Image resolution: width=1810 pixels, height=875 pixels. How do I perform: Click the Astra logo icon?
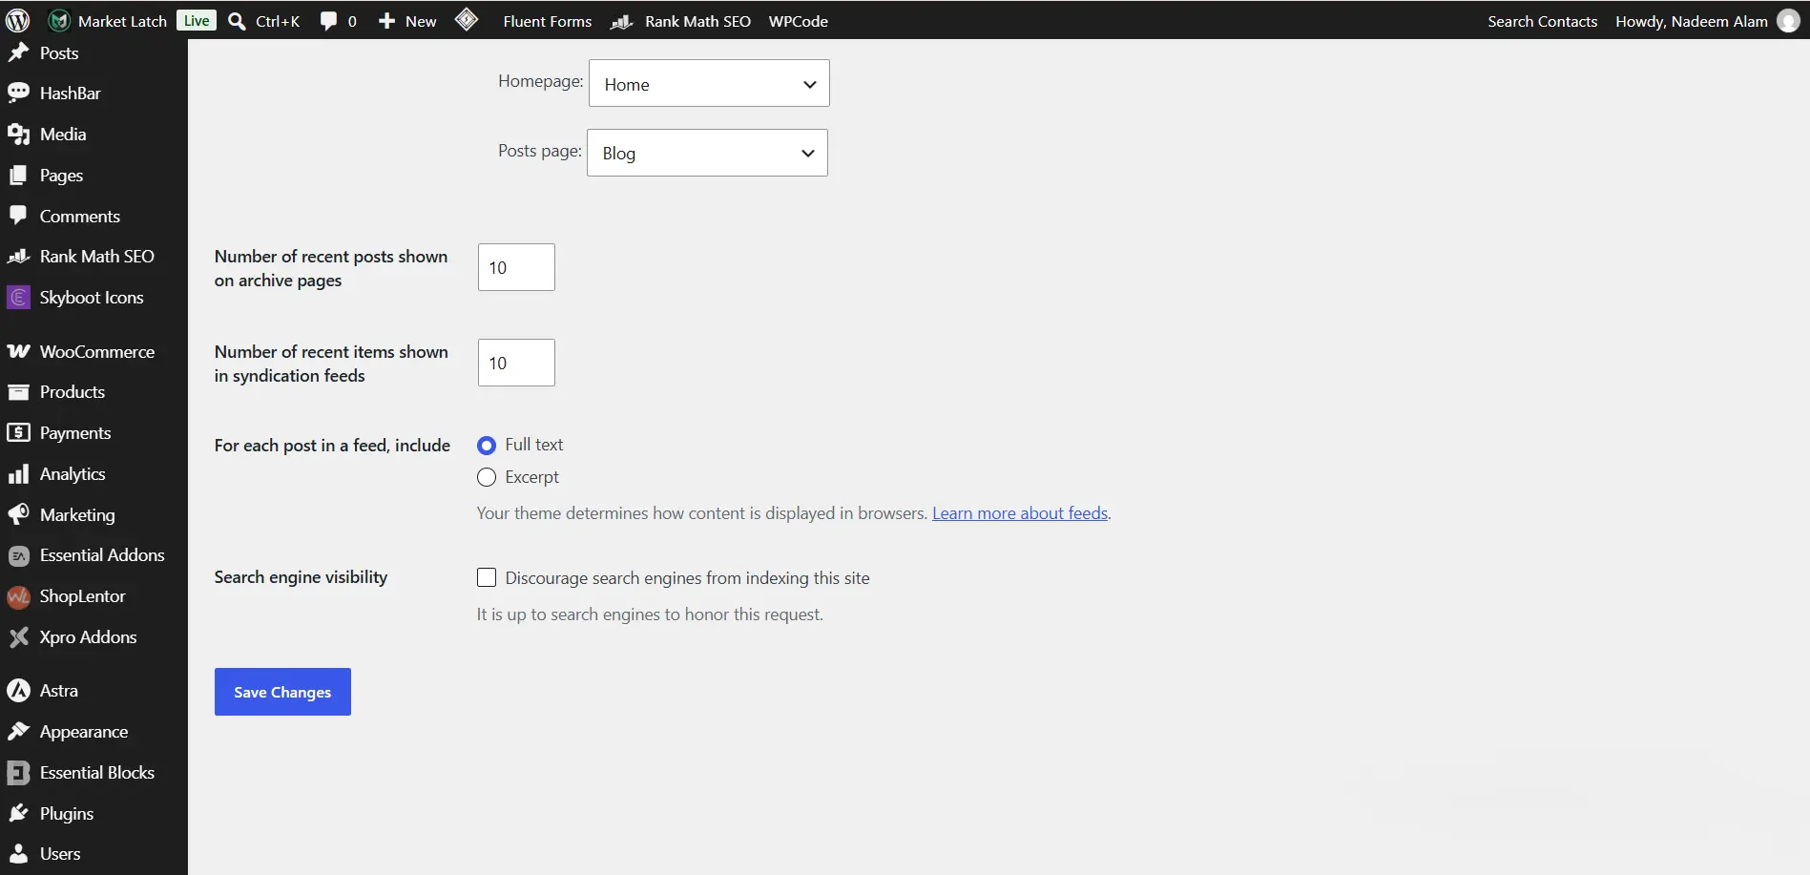click(18, 690)
